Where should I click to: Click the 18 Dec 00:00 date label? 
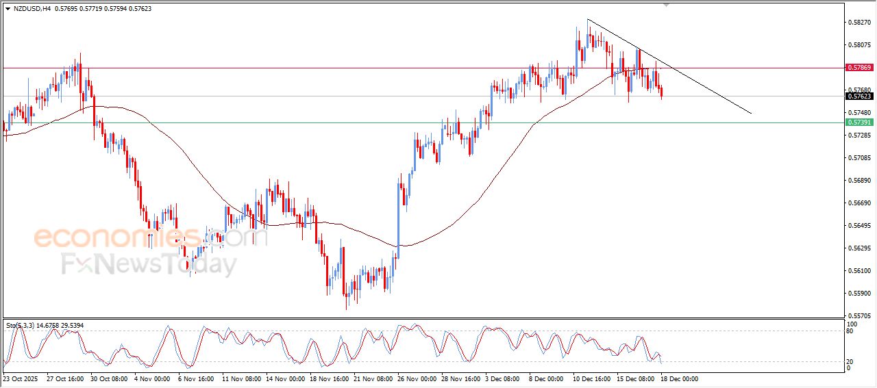tap(679, 378)
